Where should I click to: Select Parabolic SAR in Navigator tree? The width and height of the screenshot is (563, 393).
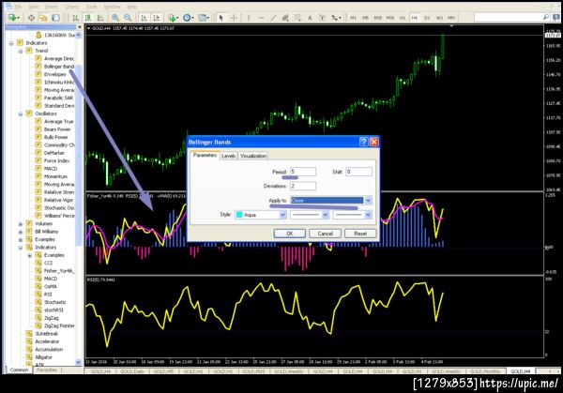[58, 98]
